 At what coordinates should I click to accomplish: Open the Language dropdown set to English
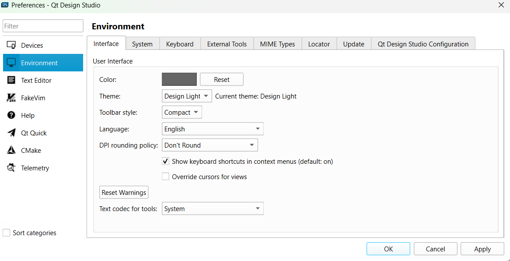[x=213, y=129]
